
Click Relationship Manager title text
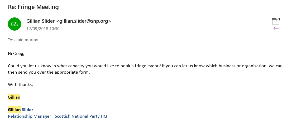(x=30, y=116)
